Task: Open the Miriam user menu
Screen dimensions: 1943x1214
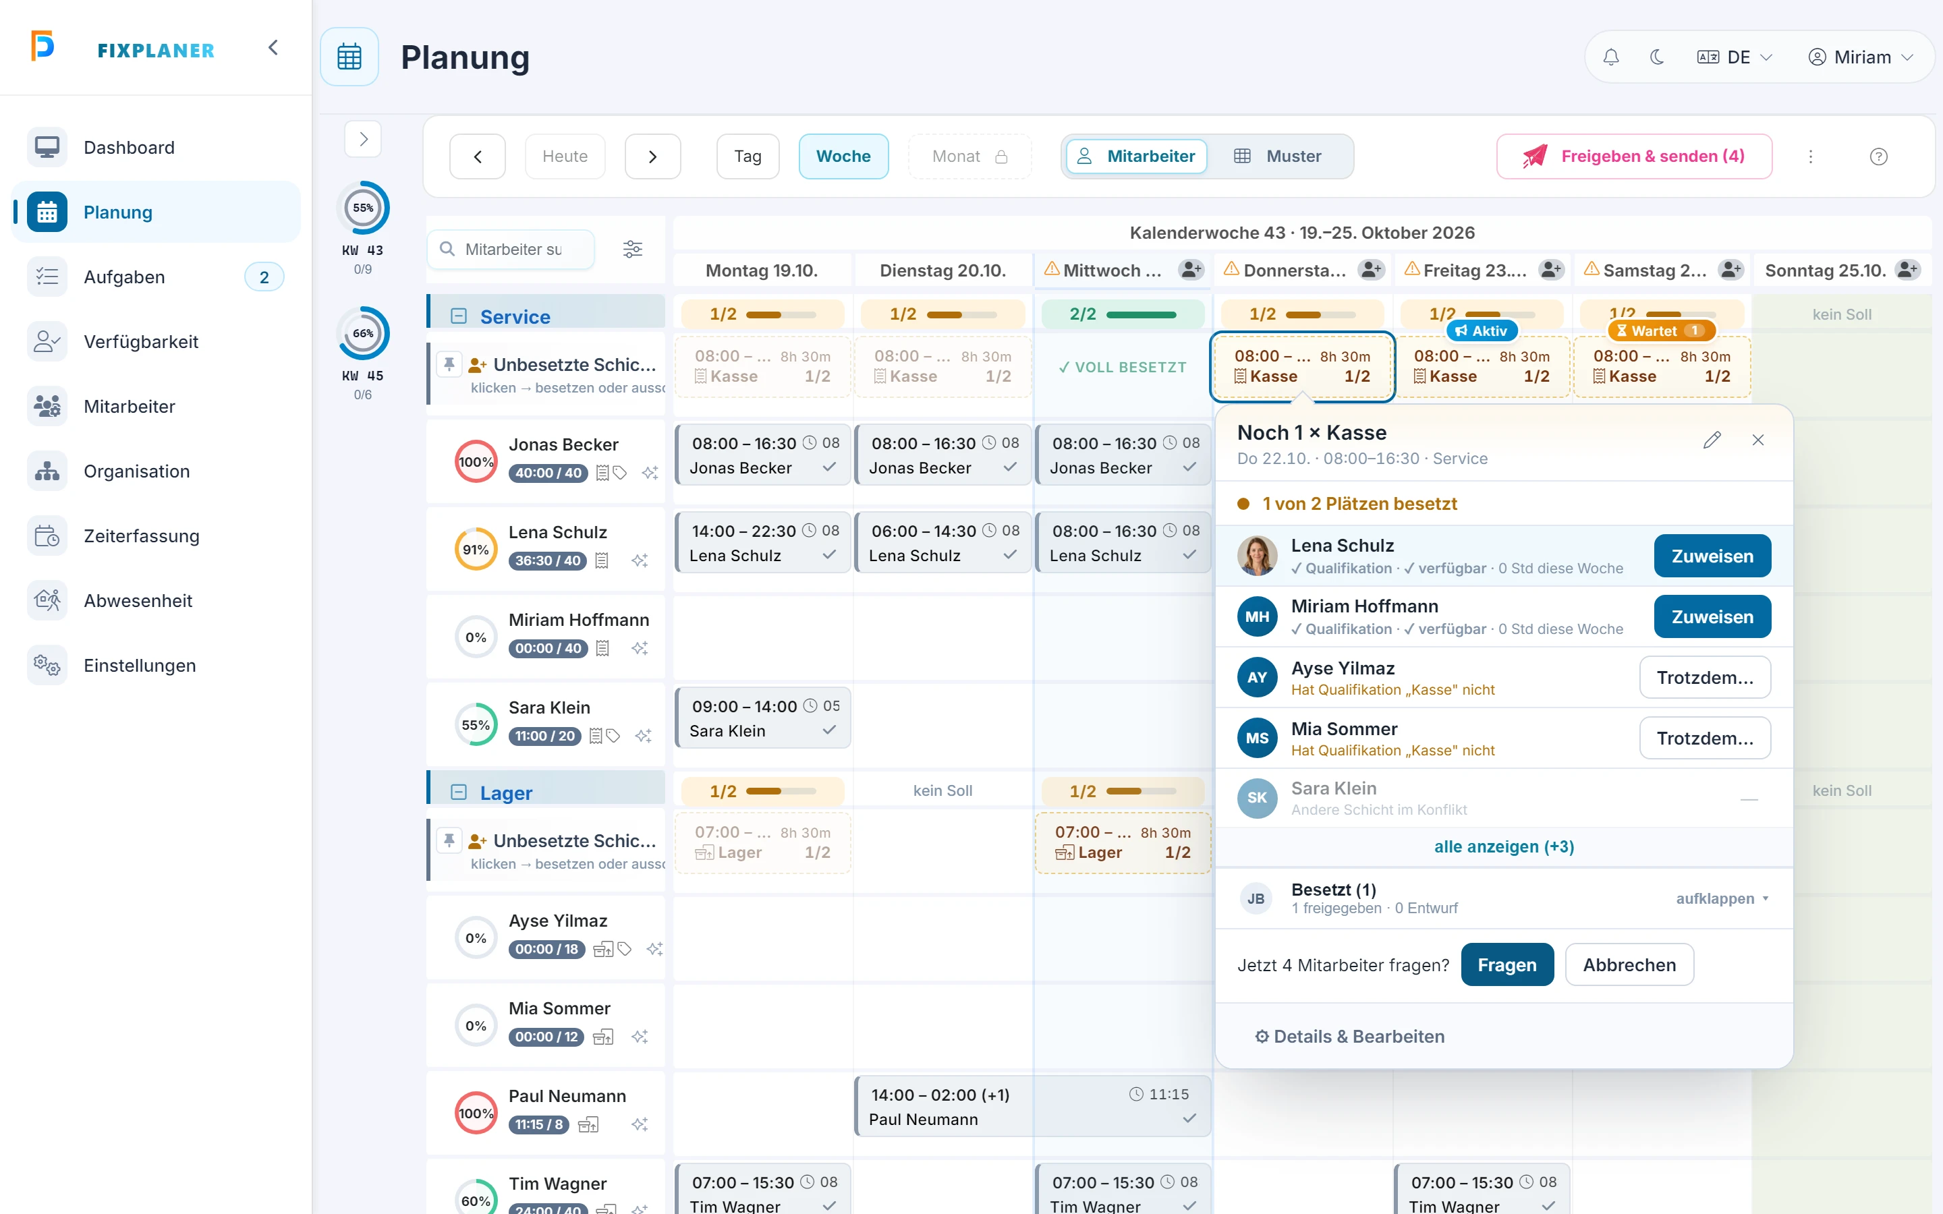Action: (x=1861, y=57)
